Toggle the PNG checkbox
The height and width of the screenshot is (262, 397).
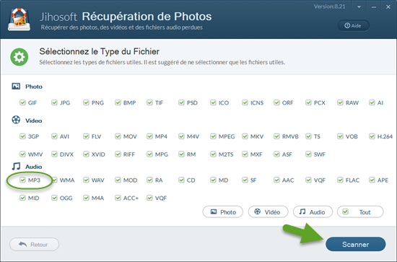pyautogui.click(x=86, y=102)
